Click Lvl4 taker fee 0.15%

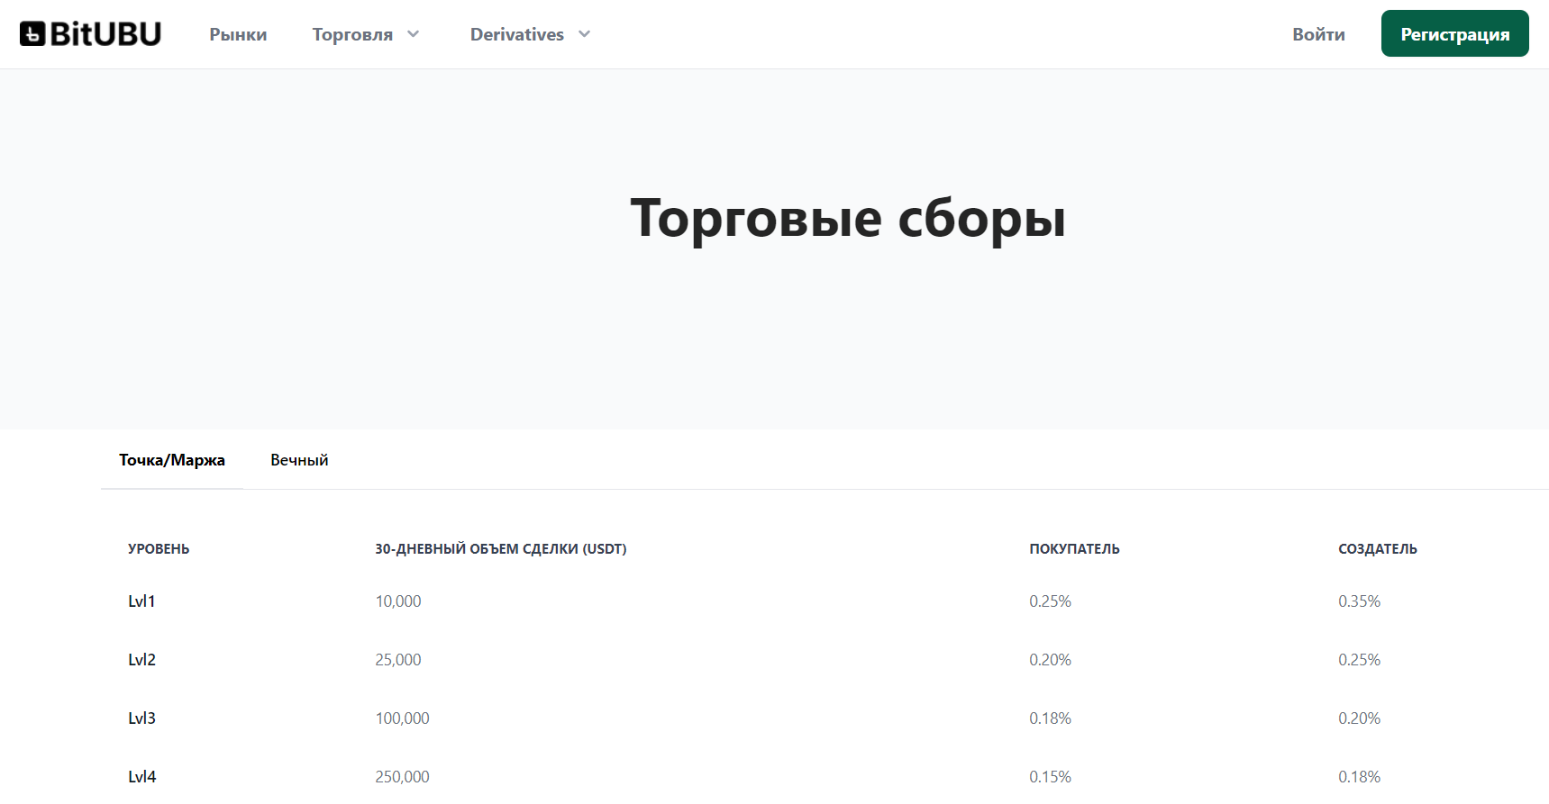pyautogui.click(x=1050, y=777)
